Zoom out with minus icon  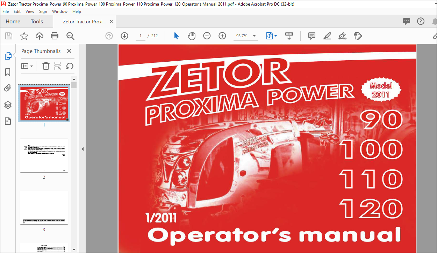pyautogui.click(x=207, y=36)
